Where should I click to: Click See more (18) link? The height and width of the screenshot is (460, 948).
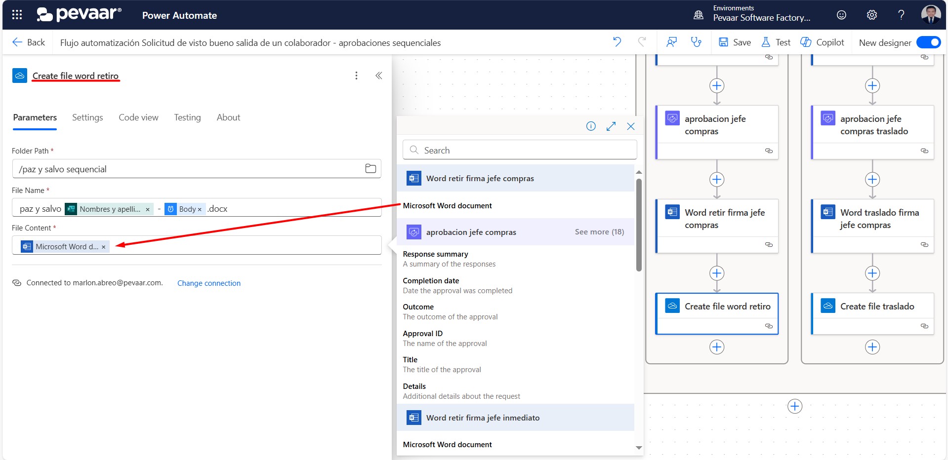[599, 232]
